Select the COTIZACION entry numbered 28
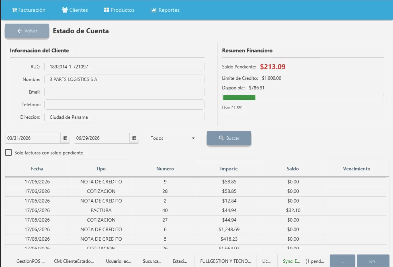The width and height of the screenshot is (393, 267). [195, 191]
